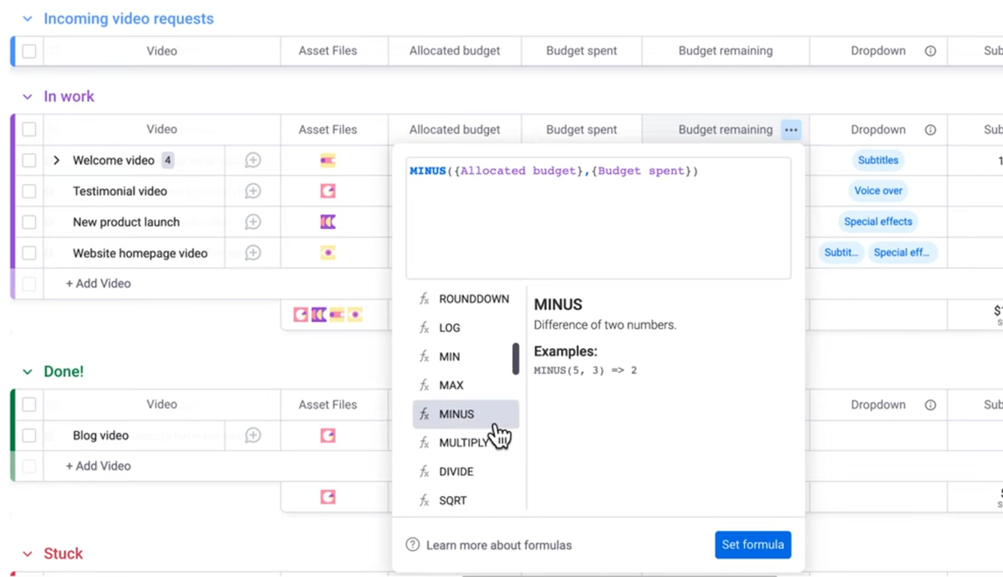
Task: Click the asset file icon for Testimonial video
Action: point(328,191)
